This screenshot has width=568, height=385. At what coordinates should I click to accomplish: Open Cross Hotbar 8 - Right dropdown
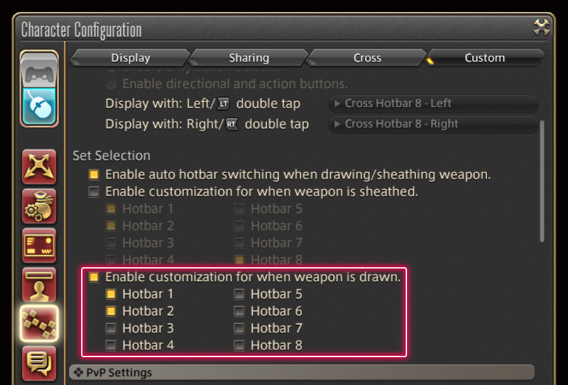[x=433, y=124]
